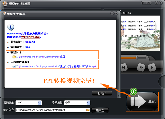Click the 打开(O) open folder button
The height and width of the screenshot is (119, 165).
click(x=100, y=110)
